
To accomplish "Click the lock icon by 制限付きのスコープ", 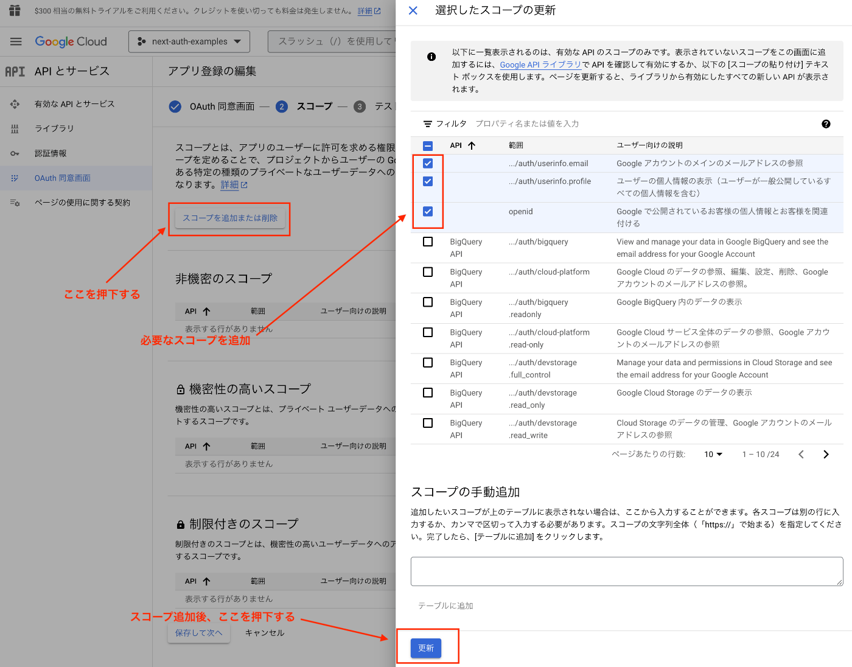I will pyautogui.click(x=180, y=524).
